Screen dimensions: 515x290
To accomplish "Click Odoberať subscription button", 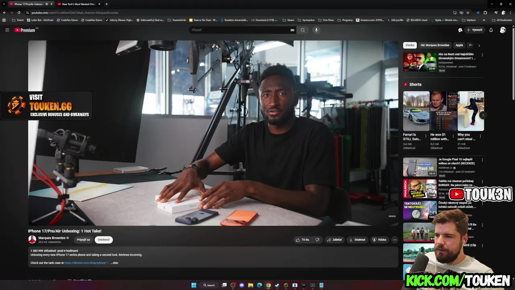I will point(104,240).
